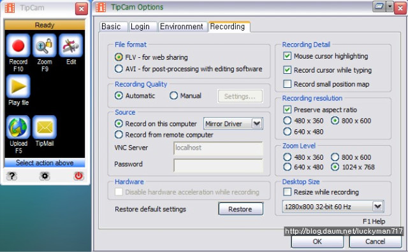408x252 pixels.
Task: Click the Restore defaults button
Action: (241, 209)
